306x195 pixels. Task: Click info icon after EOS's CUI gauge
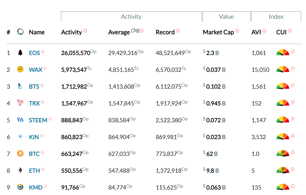click(x=293, y=51)
